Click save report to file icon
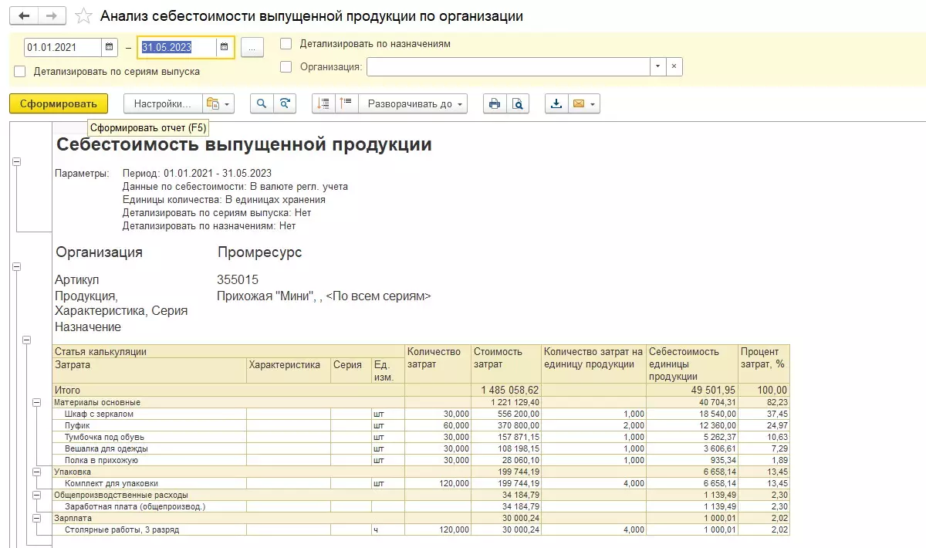 point(556,104)
